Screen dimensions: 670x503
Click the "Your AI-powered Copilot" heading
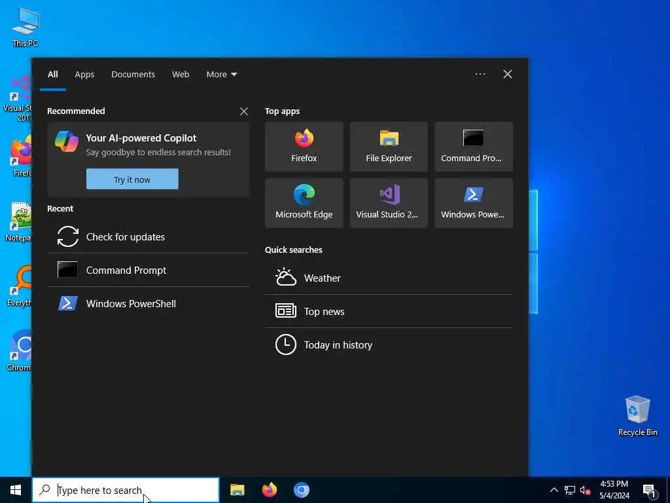tap(141, 138)
